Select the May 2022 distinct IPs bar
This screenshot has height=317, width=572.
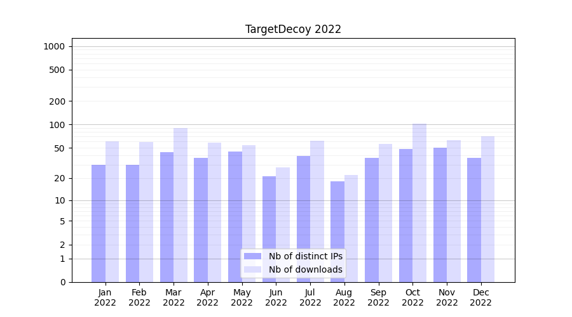coord(235,216)
